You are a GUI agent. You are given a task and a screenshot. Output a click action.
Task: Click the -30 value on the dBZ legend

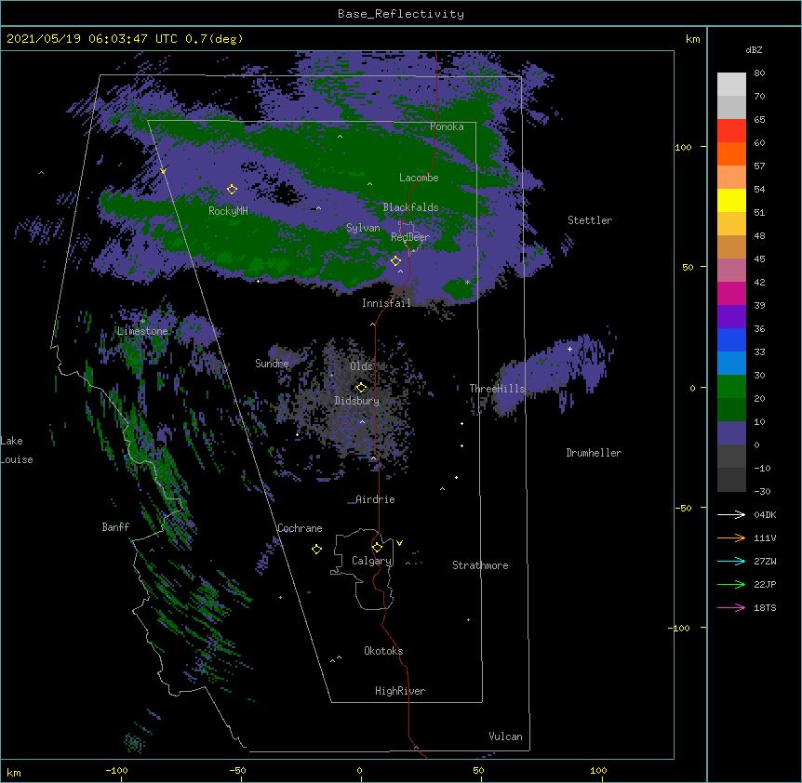[762, 491]
